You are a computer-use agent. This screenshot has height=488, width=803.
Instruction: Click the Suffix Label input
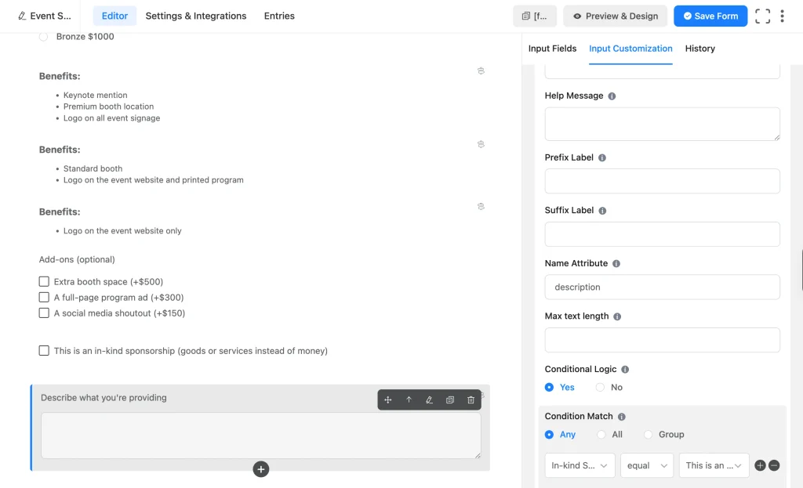662,234
